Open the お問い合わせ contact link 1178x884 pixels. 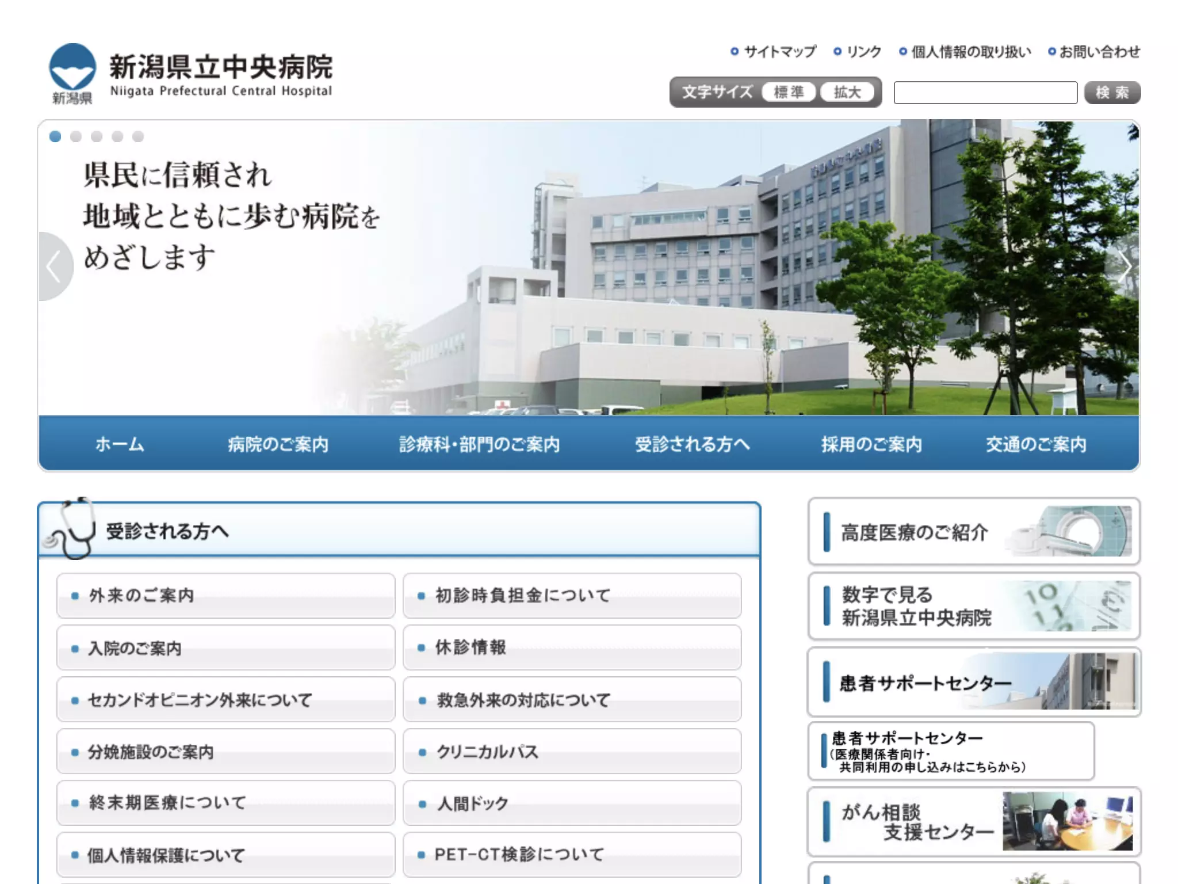pyautogui.click(x=1094, y=52)
